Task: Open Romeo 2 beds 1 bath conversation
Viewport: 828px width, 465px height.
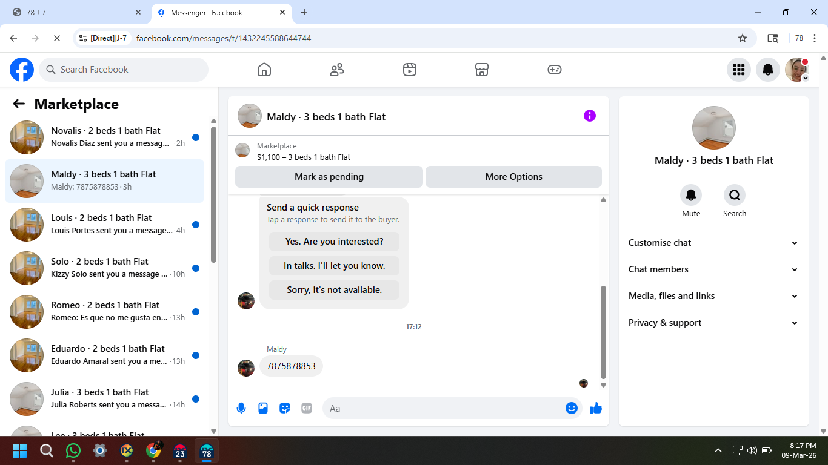Action: [x=104, y=312]
